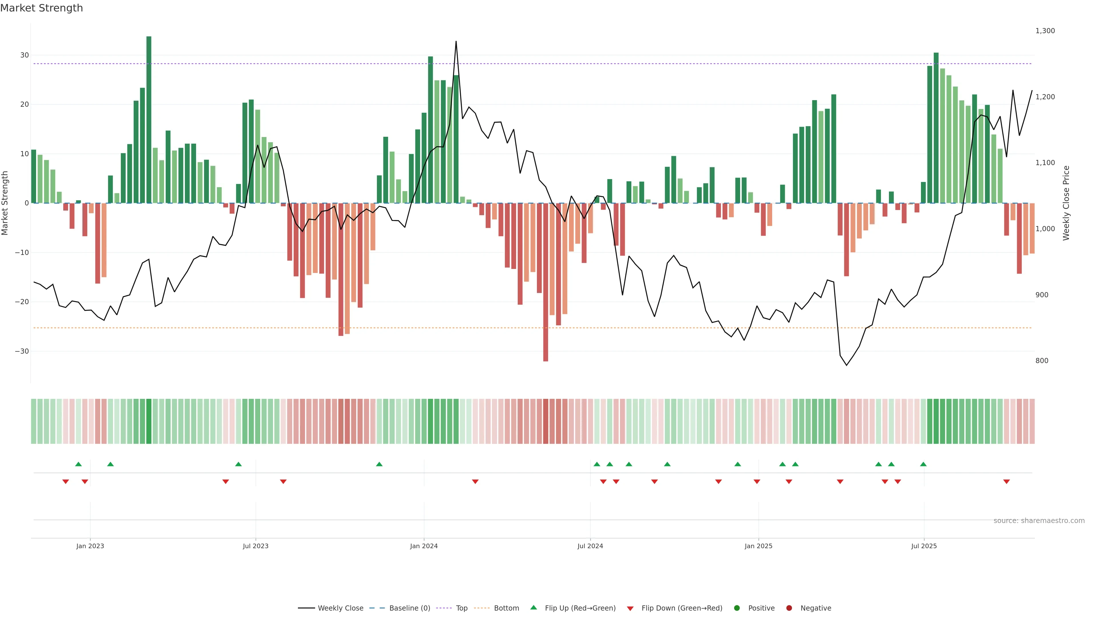Screen dimensions: 1099x618
Task: Click the tallest green bar in early 2023
Action: (149, 119)
